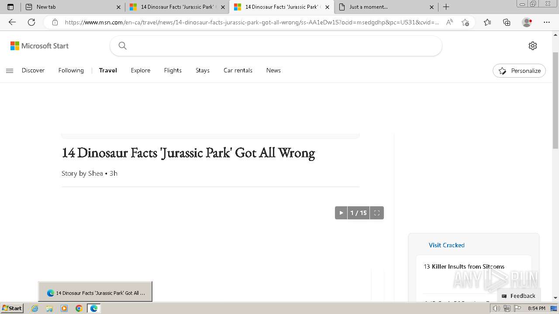Focus the MSN search box
559x314 pixels.
point(276,46)
